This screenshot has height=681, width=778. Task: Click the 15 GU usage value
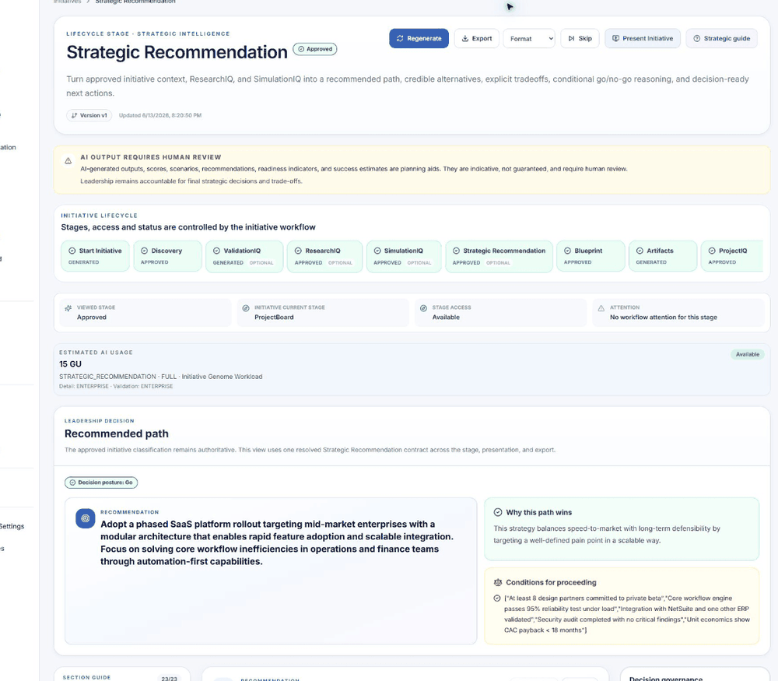(x=71, y=363)
